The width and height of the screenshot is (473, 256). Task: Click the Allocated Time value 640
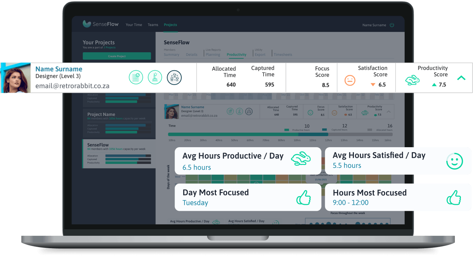231,85
